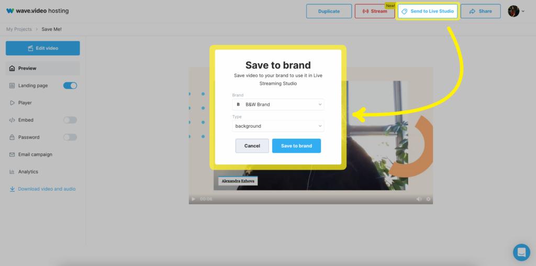
Task: Click the download arrow icon in sidebar
Action: pyautogui.click(x=13, y=189)
